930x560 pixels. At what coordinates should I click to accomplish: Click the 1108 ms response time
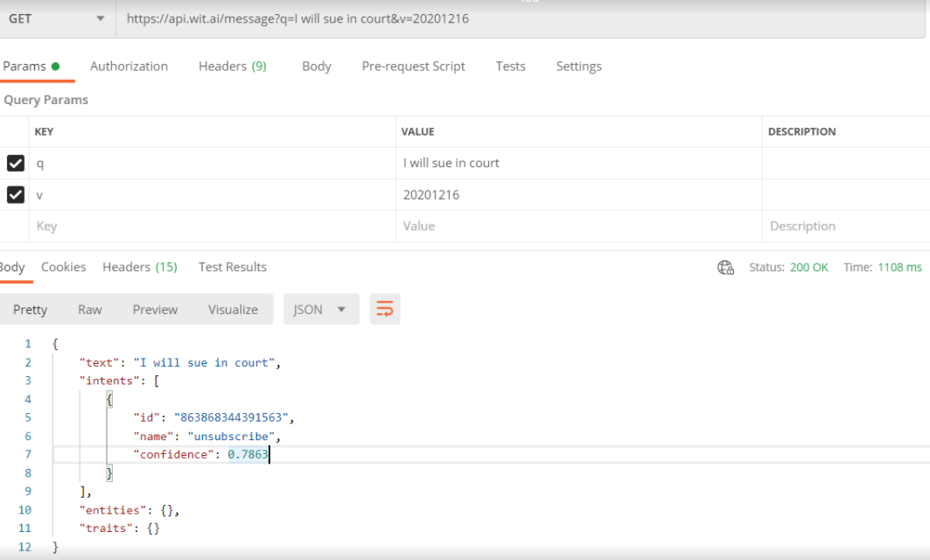[x=899, y=268]
